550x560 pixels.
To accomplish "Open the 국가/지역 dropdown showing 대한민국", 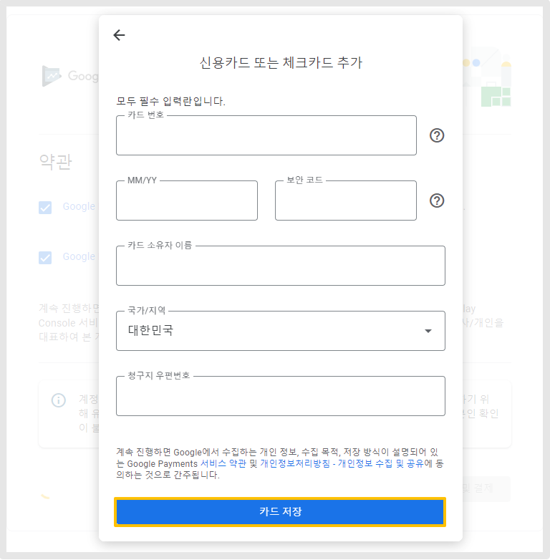I will (x=272, y=331).
